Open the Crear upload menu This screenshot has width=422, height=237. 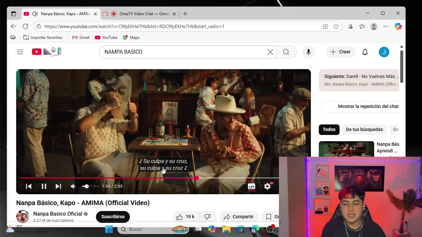341,52
